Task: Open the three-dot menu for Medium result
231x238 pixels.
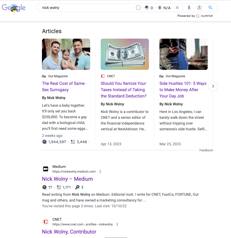Action: tap(100, 172)
